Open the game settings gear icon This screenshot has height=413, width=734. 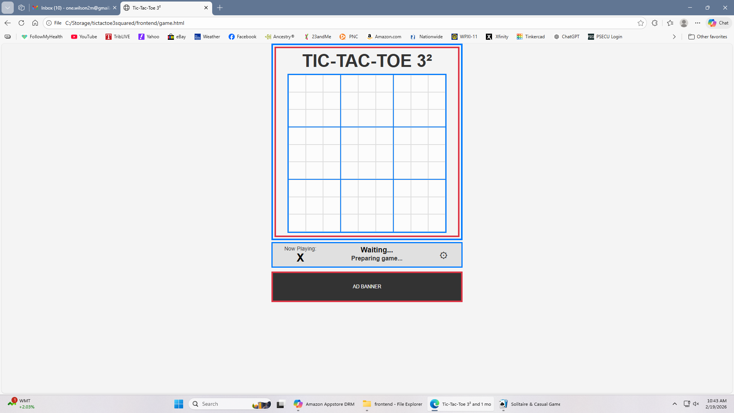(x=443, y=255)
